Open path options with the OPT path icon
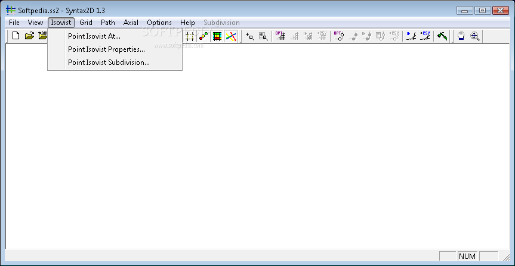 [x=338, y=36]
